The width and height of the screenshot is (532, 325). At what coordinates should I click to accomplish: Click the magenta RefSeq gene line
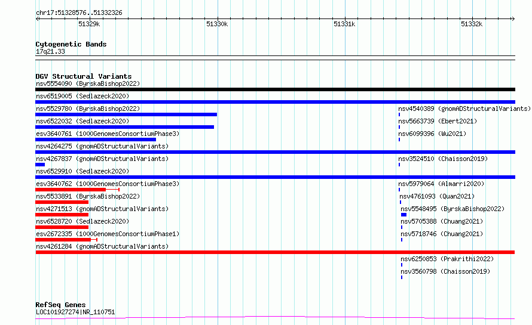pyautogui.click(x=275, y=318)
